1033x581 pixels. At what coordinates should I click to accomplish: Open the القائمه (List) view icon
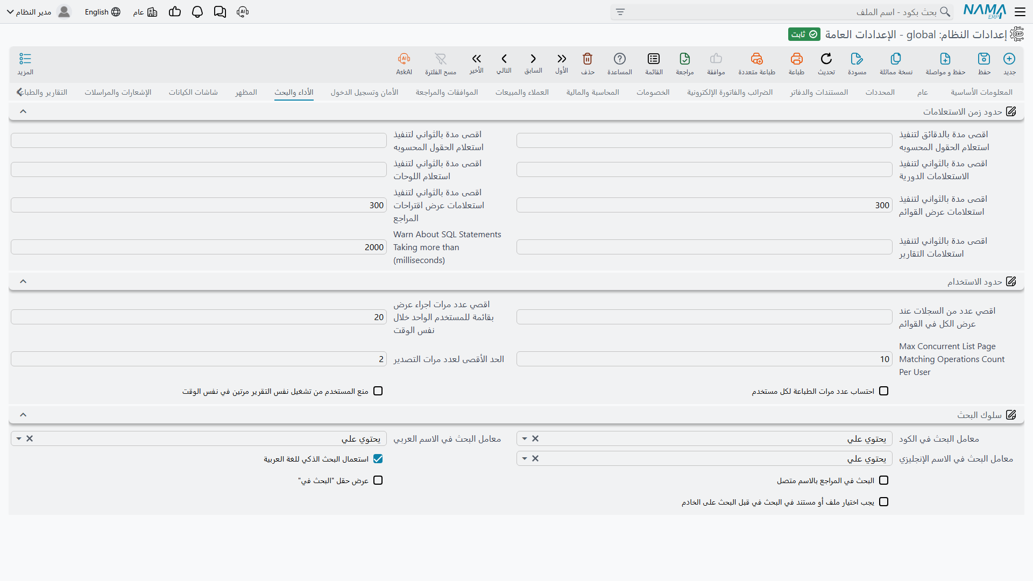tap(654, 59)
